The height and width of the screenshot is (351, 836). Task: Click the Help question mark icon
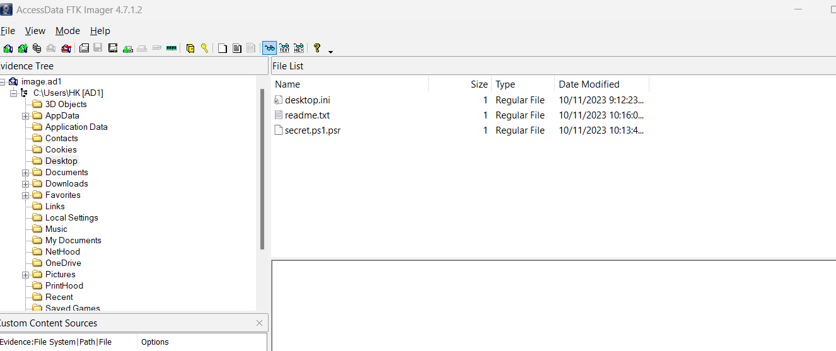tap(317, 47)
